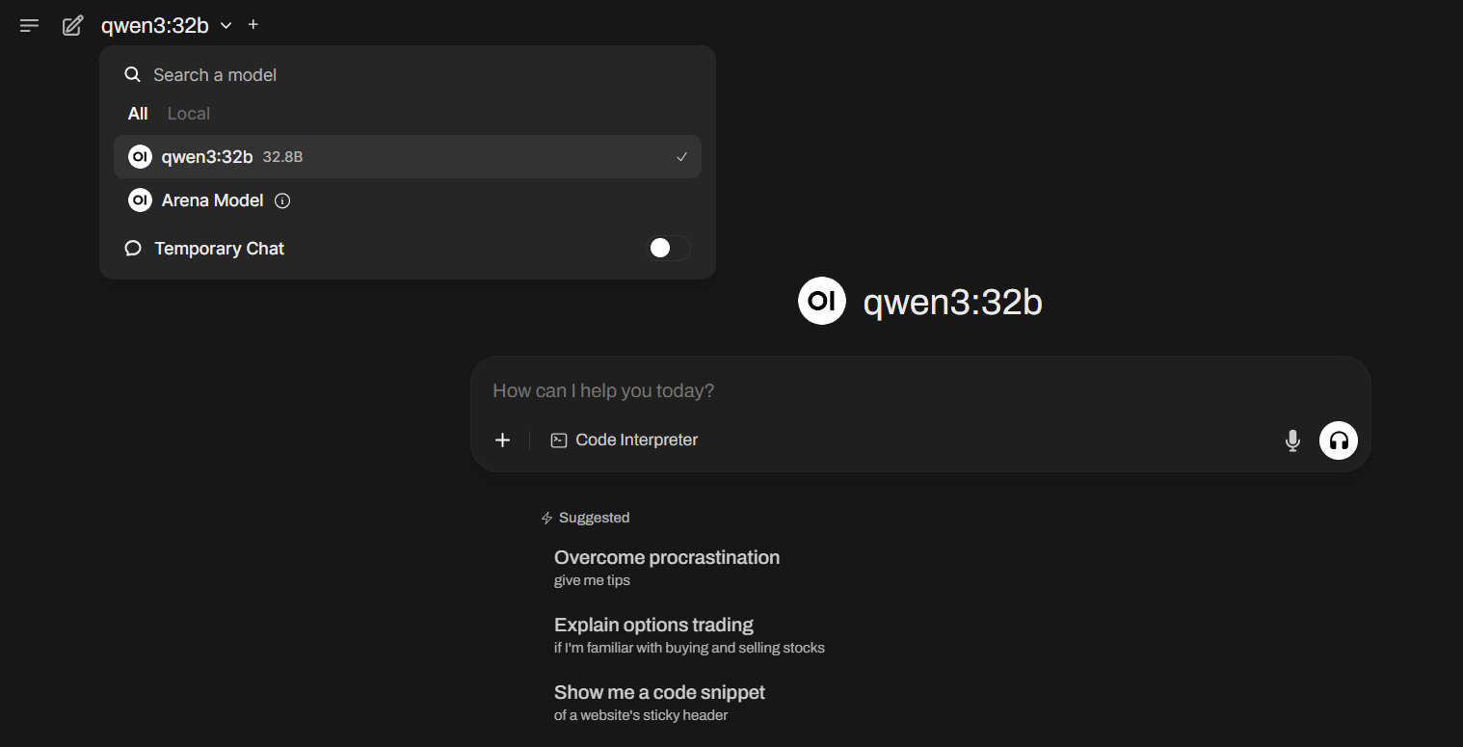Toggle the Code Interpreter option
The width and height of the screenshot is (1463, 747).
pos(625,440)
